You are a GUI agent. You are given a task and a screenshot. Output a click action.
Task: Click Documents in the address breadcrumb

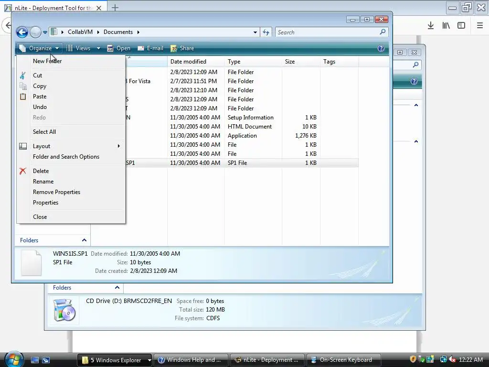point(118,32)
